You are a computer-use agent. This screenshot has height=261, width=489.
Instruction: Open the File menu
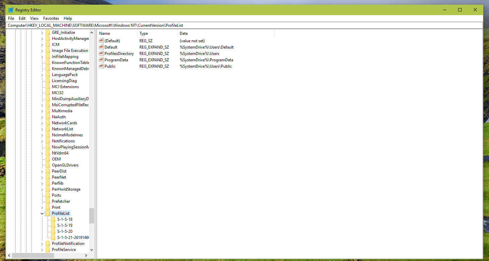click(x=11, y=18)
